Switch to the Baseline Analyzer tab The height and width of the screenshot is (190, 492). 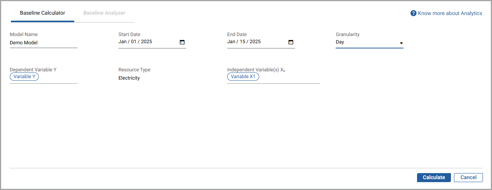tap(104, 13)
